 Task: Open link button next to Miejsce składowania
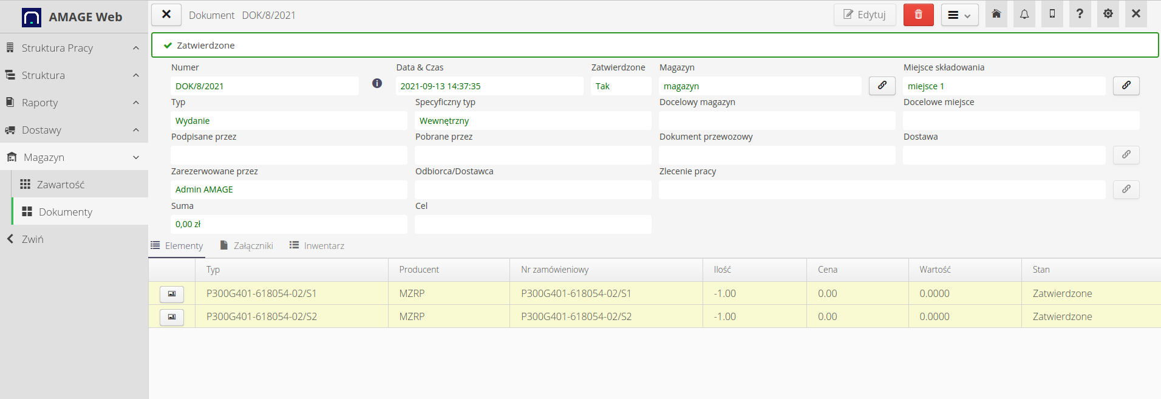pos(1126,86)
